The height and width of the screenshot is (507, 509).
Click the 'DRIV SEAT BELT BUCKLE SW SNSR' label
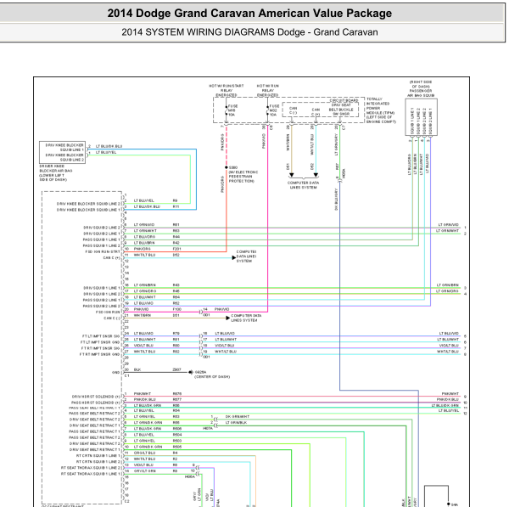[341, 110]
